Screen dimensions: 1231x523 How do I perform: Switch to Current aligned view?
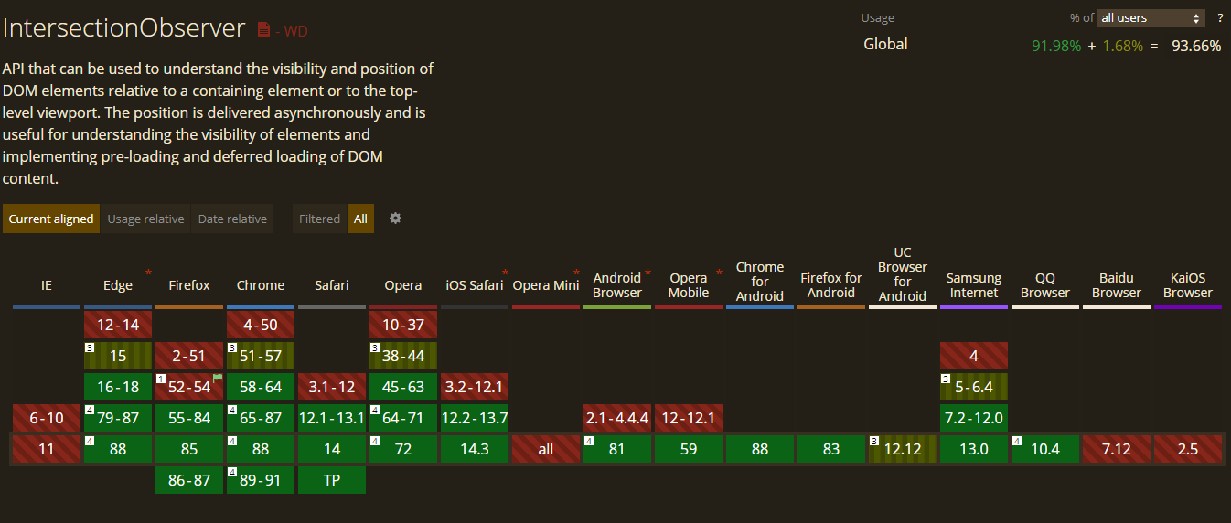pyautogui.click(x=51, y=219)
